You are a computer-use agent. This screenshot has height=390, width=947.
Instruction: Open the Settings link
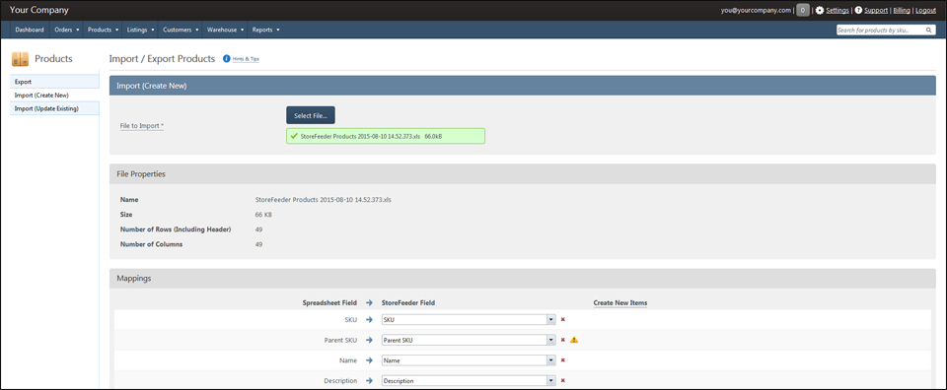click(838, 10)
